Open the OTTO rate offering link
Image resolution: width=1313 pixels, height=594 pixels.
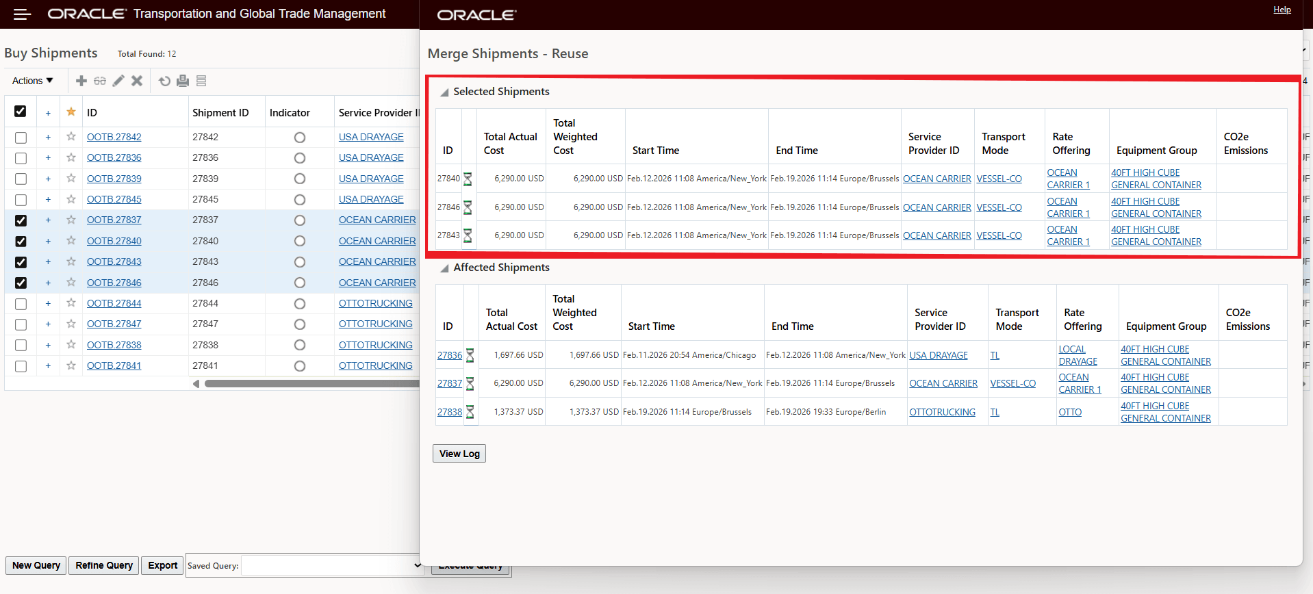click(x=1070, y=412)
